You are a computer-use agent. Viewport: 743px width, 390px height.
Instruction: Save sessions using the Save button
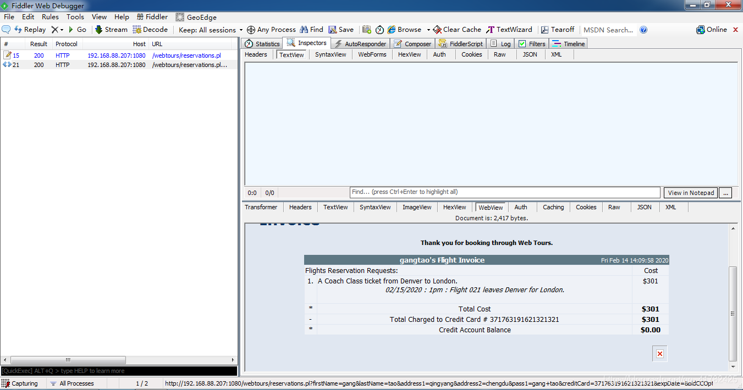pyautogui.click(x=341, y=30)
